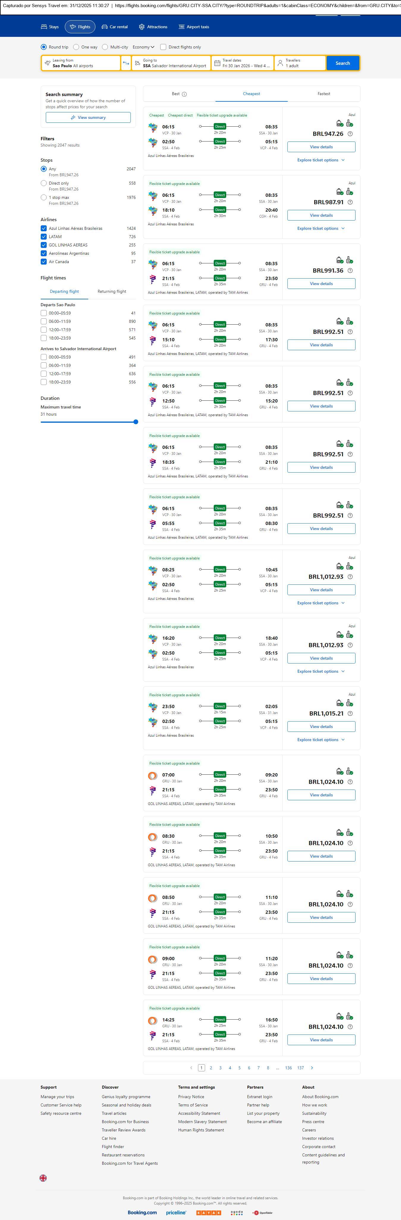The height and width of the screenshot is (1220, 401).
Task: Click the swap origin and destination arrows icon
Action: pyautogui.click(x=126, y=63)
